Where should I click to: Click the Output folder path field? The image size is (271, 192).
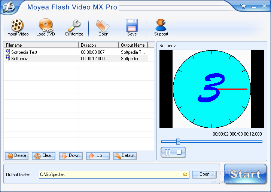(114, 174)
